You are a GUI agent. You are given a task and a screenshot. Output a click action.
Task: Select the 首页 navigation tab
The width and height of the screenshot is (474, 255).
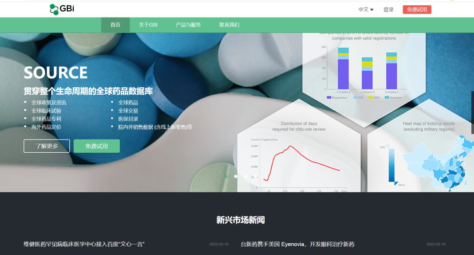[115, 25]
